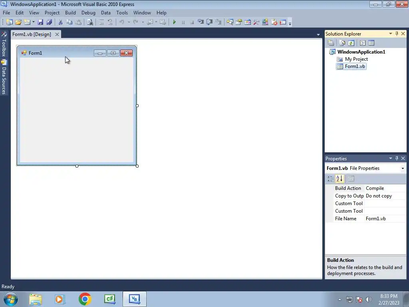Image resolution: width=409 pixels, height=307 pixels.
Task: Open Solution Explorer from the main toolbar icon
Action: [x=230, y=22]
